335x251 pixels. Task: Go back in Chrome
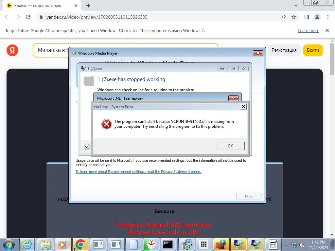(7, 17)
